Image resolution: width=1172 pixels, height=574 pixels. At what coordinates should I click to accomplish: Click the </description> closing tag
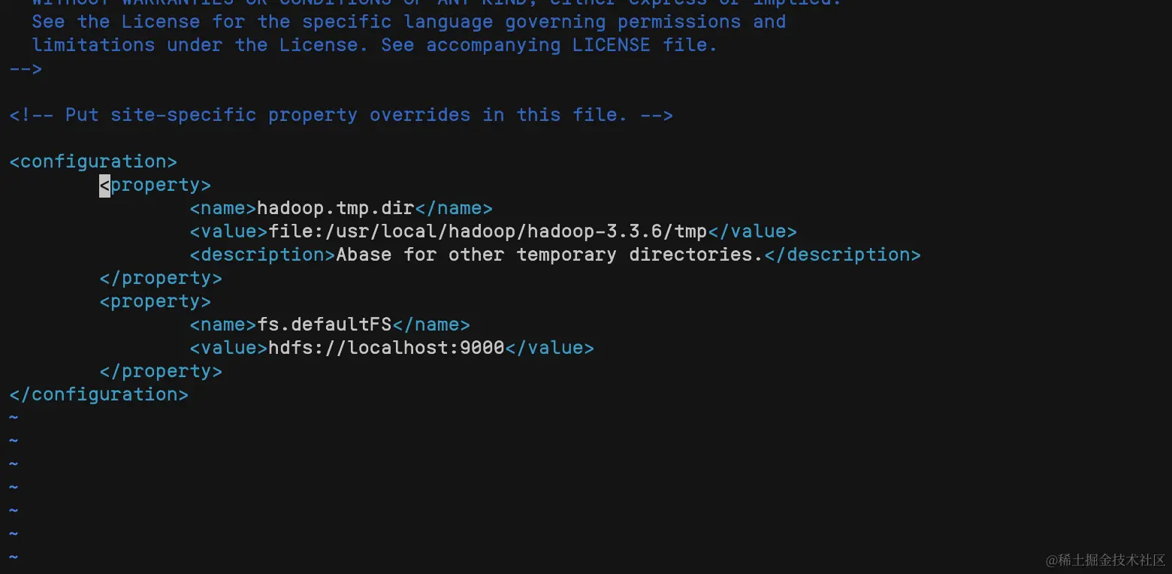tap(842, 255)
